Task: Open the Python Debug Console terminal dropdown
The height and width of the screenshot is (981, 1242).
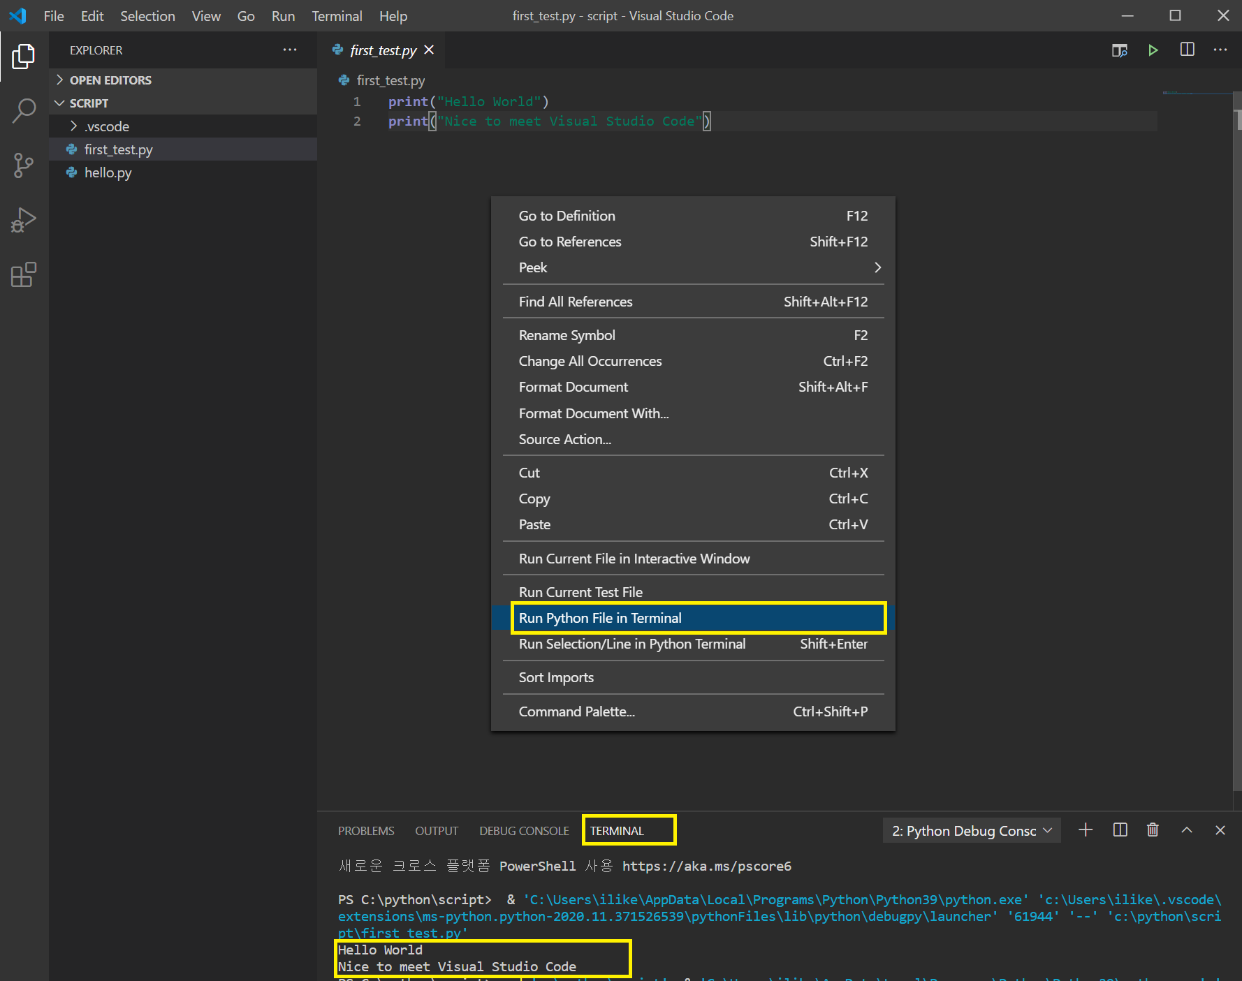Action: point(972,831)
